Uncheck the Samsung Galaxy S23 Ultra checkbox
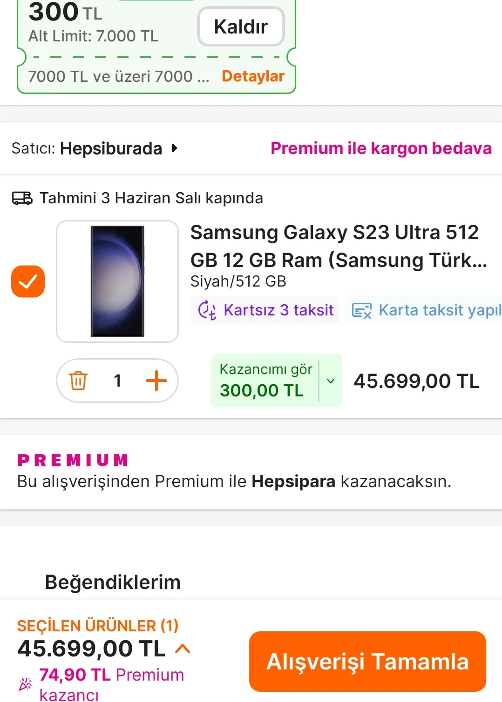502x702 pixels. 28,281
